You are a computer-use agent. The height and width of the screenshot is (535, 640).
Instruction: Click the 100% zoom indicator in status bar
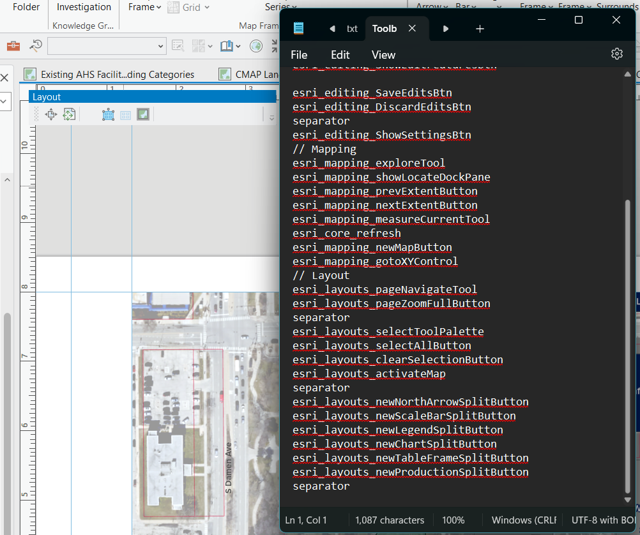pyautogui.click(x=454, y=520)
